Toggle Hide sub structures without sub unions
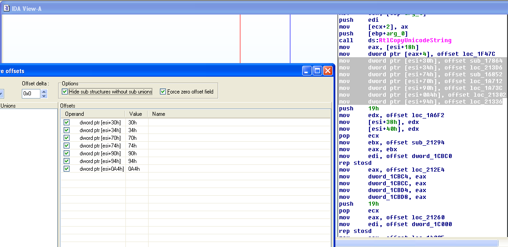This screenshot has height=247, width=508. 65,92
